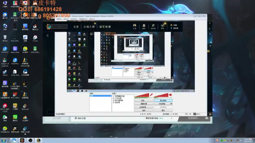
Task: Expand the 黑色玫瑰 电信 server chevron
Action: point(171,118)
